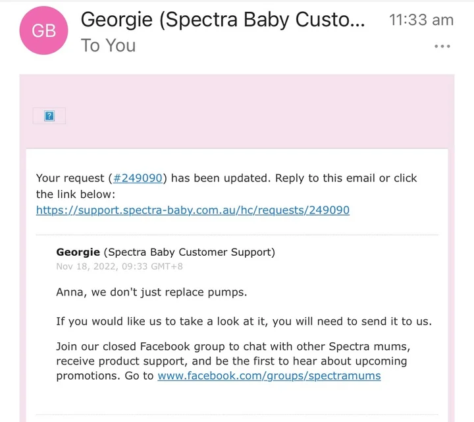Viewport: 474px width, 422px height.
Task: Click bold "Georgie" name in message body
Action: (x=78, y=252)
